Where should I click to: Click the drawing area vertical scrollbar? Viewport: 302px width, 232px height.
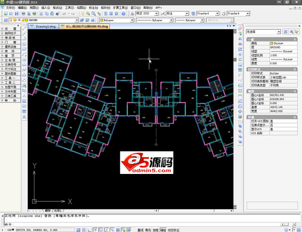[235, 119]
